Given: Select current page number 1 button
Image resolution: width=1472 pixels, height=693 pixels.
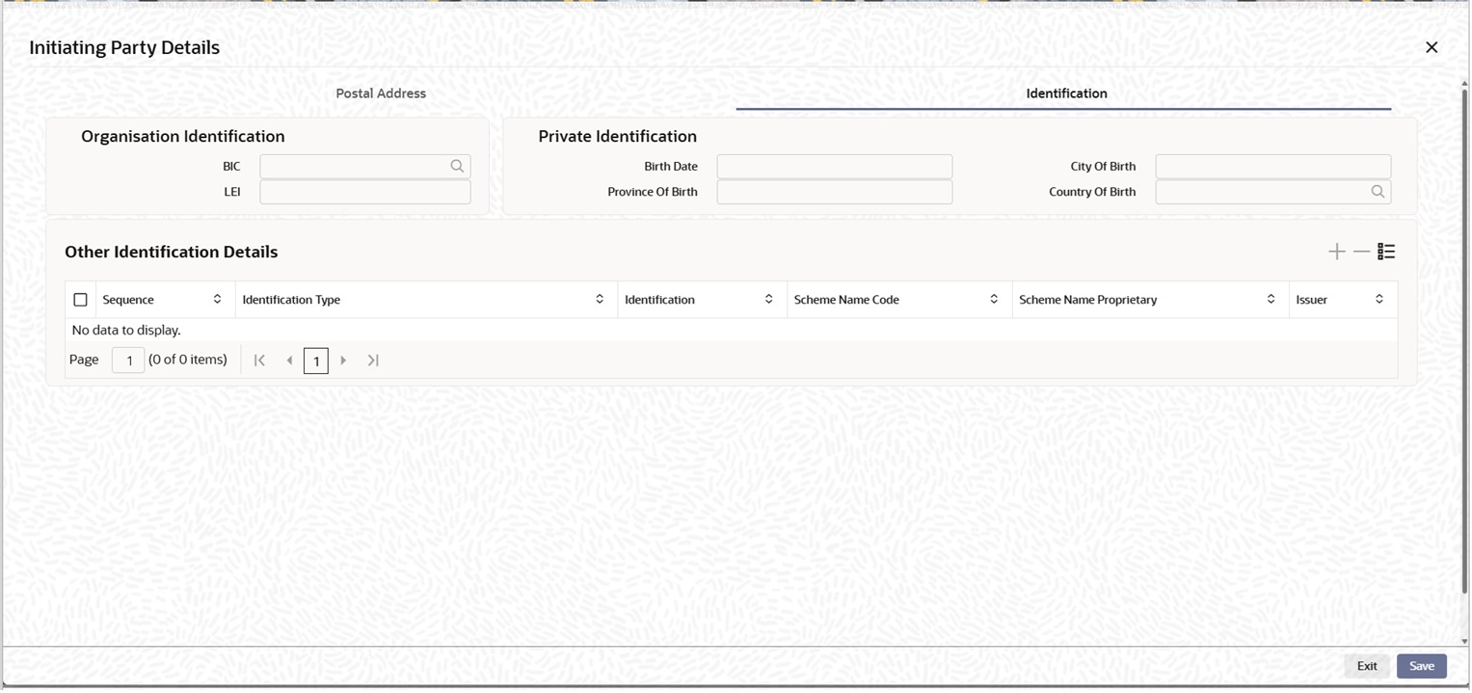Looking at the screenshot, I should (x=316, y=360).
